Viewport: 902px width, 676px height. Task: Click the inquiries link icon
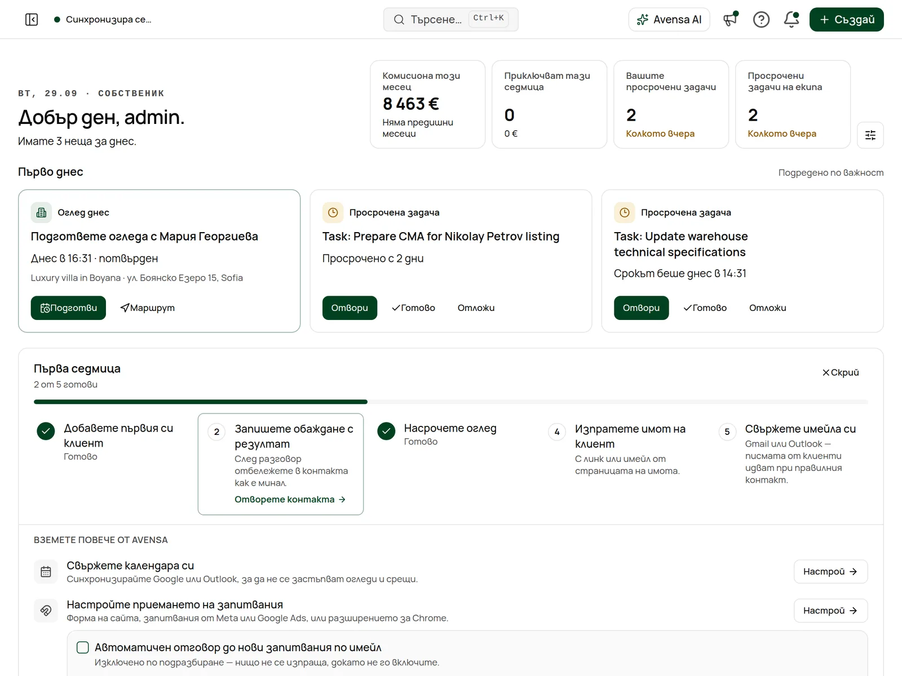click(46, 611)
